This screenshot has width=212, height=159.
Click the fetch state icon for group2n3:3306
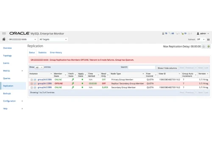[x=73, y=80]
